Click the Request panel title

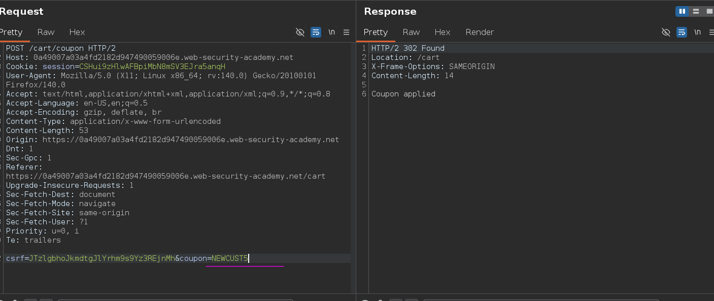point(22,11)
